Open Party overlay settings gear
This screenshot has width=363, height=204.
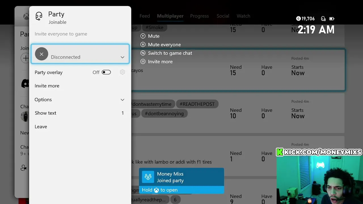tap(123, 72)
